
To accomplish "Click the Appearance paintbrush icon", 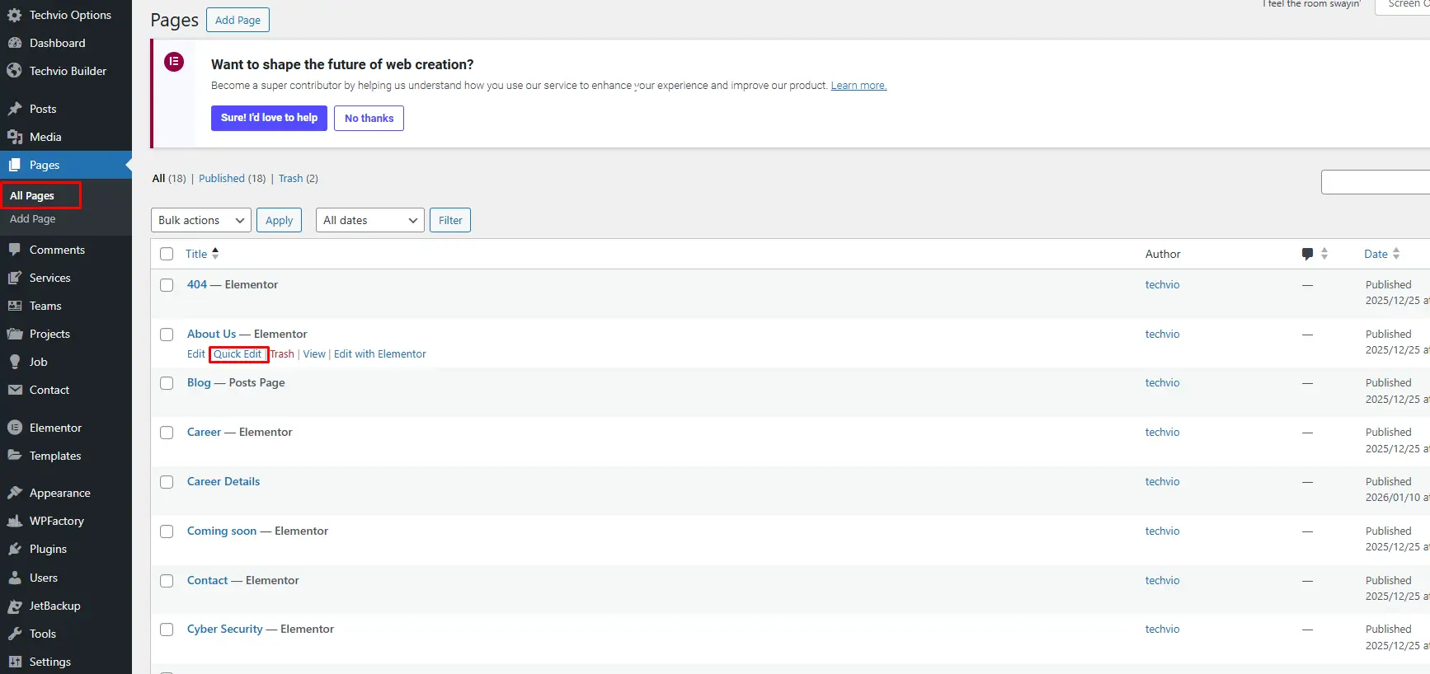I will click(x=14, y=493).
